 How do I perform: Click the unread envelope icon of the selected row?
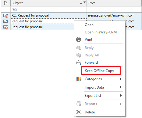point(5,21)
